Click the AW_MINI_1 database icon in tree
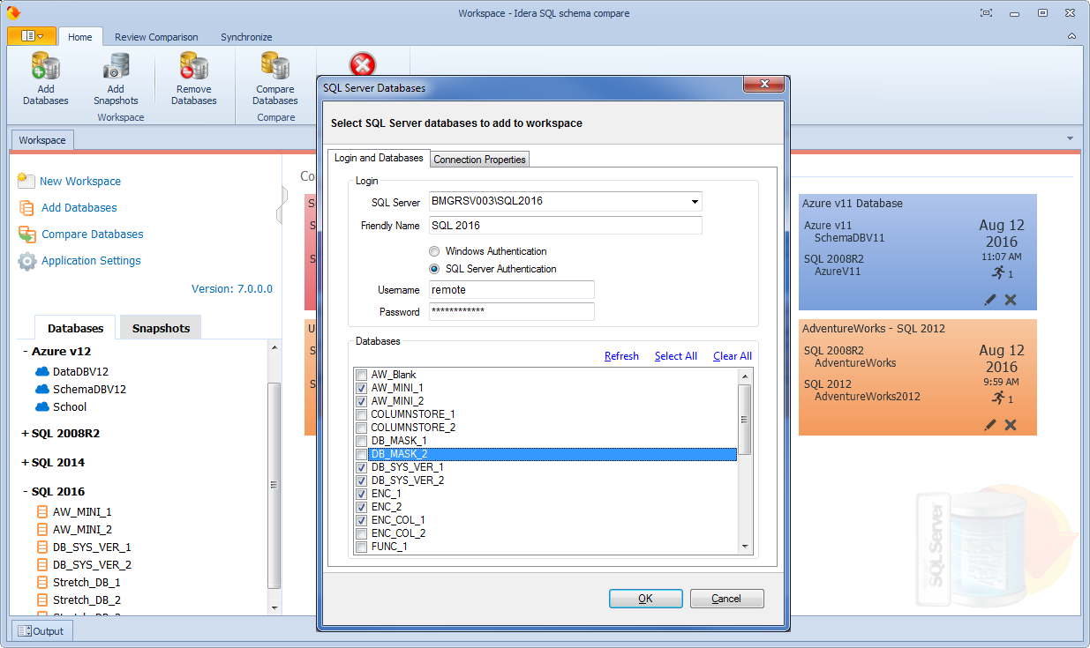Screen dimensions: 1090x648 (41, 511)
